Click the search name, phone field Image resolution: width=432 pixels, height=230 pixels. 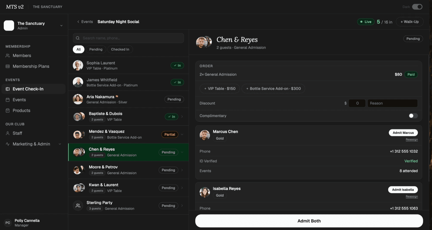click(128, 38)
